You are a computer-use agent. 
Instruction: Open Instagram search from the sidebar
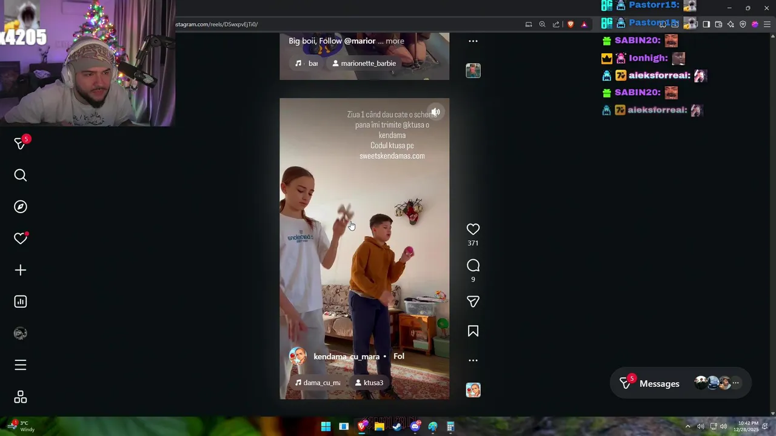[21, 175]
